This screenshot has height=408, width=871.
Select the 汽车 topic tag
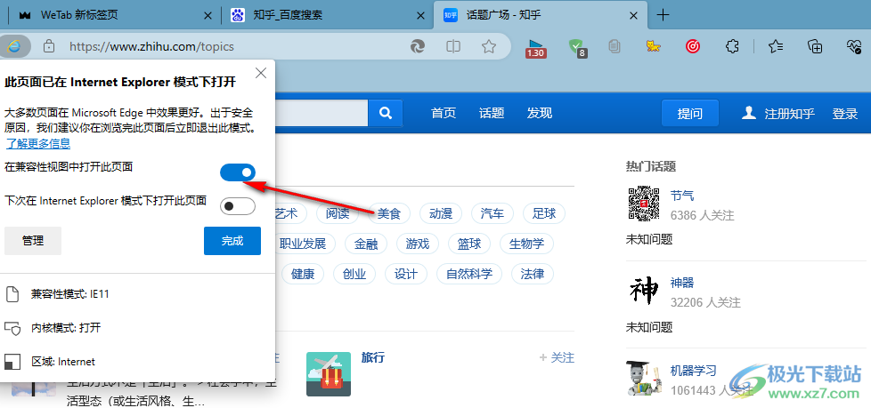coord(492,212)
